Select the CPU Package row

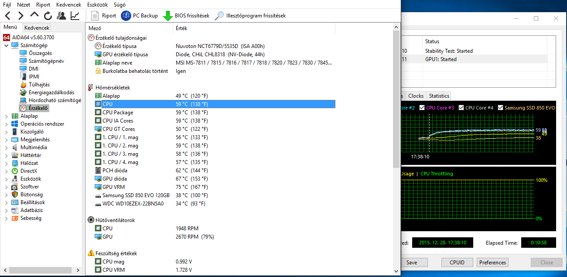click(x=215, y=113)
